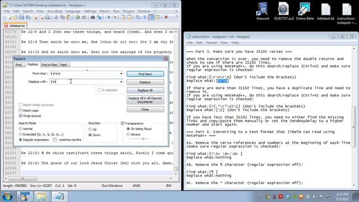This screenshot has height=202, width=359.
Task: Click the transparency slider handle
Action: click(x=143, y=139)
